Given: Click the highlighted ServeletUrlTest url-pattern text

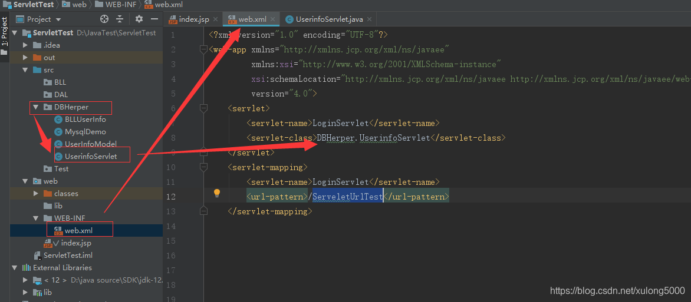Looking at the screenshot, I should (348, 197).
